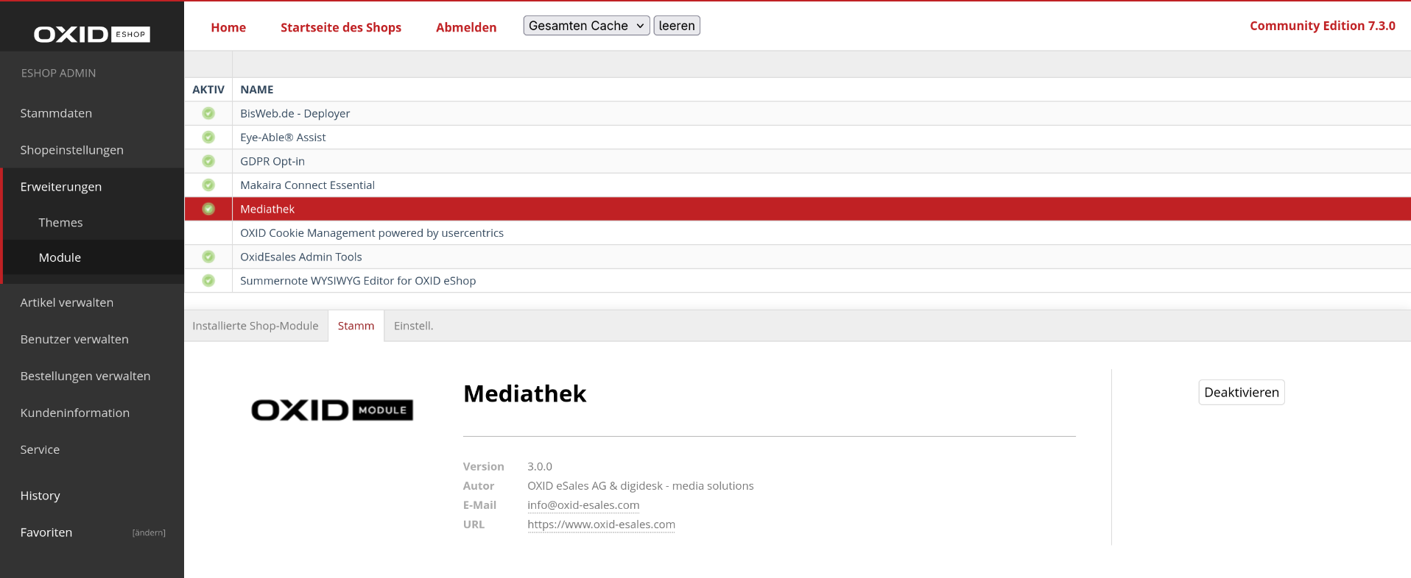Switch to the Einstell. tab
The width and height of the screenshot is (1411, 578).
point(413,326)
